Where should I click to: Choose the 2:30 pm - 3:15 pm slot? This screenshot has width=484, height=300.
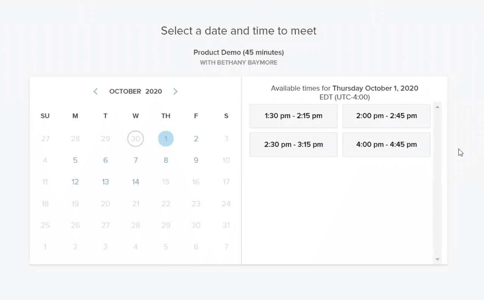coord(293,145)
